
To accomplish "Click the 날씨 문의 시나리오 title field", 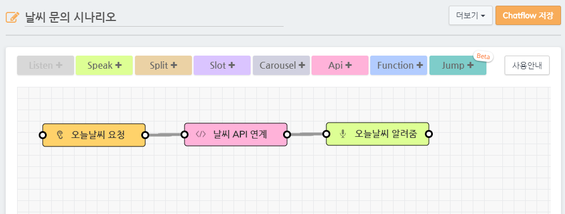I will click(154, 17).
